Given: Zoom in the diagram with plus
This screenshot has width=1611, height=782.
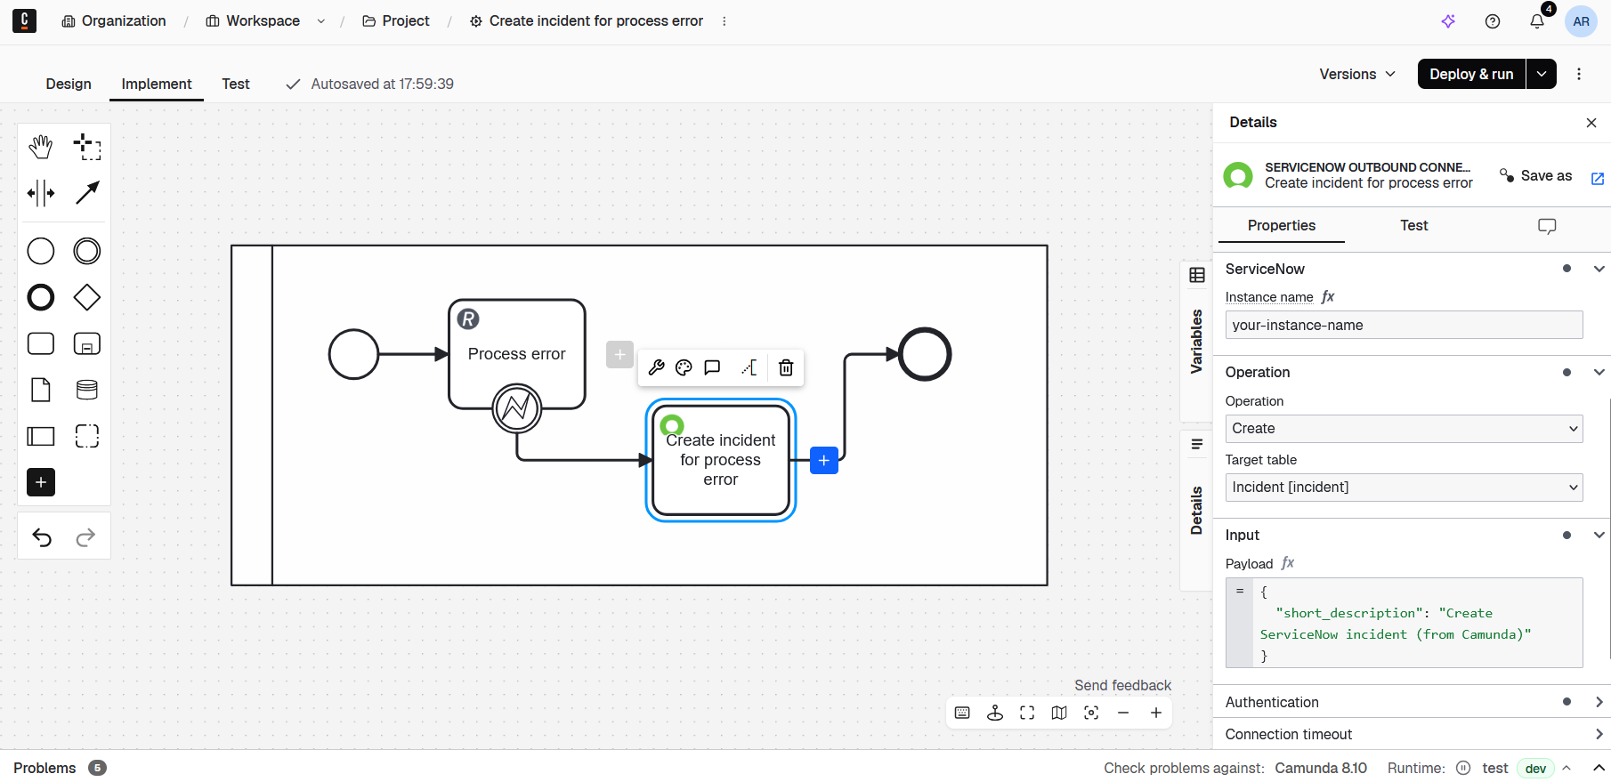Looking at the screenshot, I should coord(1156,713).
